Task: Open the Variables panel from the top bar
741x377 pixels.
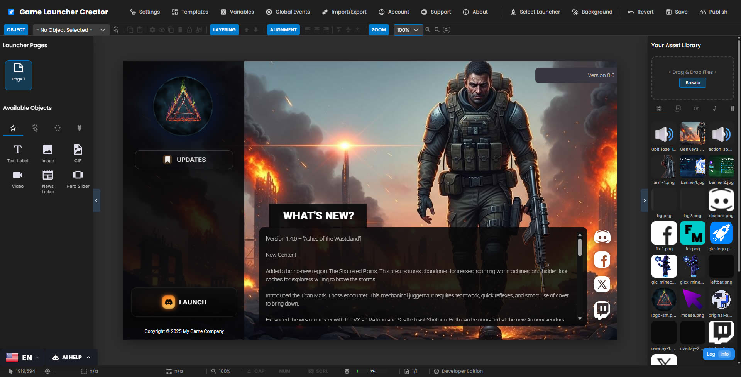Action: (x=237, y=12)
